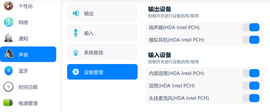
Task: Click the Personalization paint palette icon
Action: pos(9,6)
